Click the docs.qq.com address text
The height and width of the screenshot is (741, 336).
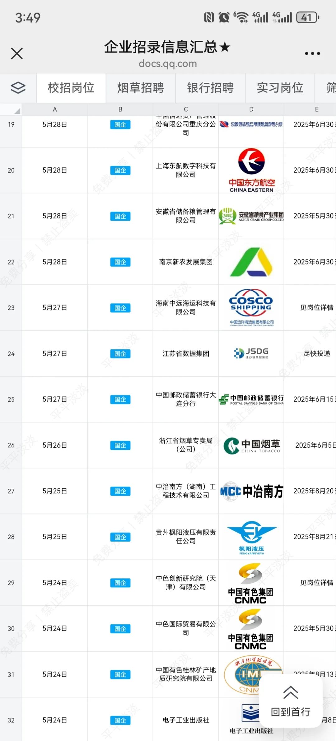pyautogui.click(x=168, y=63)
